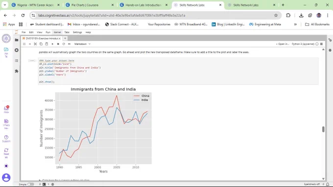Open the Open in... dropdown
Viewport: 333px width, 187px height.
(283, 44)
